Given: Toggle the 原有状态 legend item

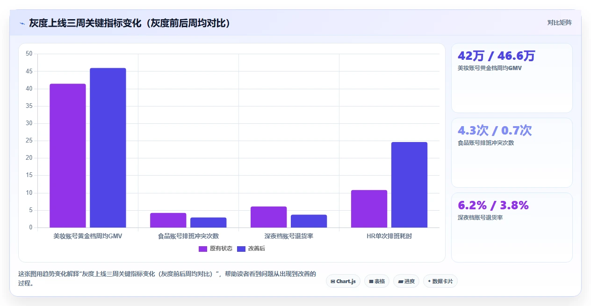Looking at the screenshot, I should click(216, 249).
